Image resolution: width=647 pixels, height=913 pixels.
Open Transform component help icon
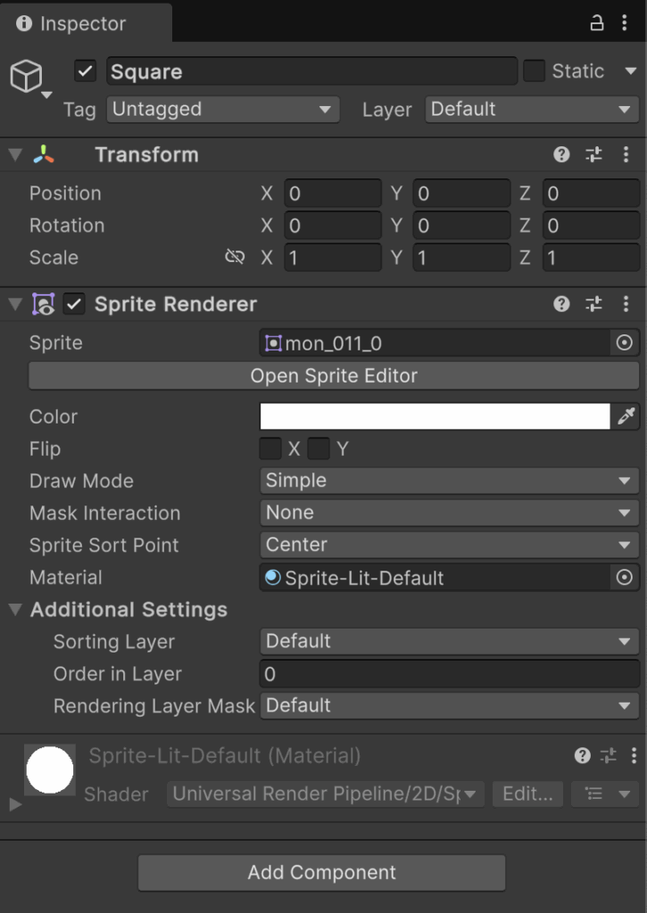pos(561,154)
